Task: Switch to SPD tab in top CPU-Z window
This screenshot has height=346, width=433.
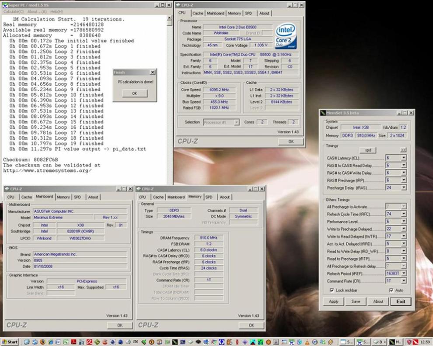Action: pos(248,13)
